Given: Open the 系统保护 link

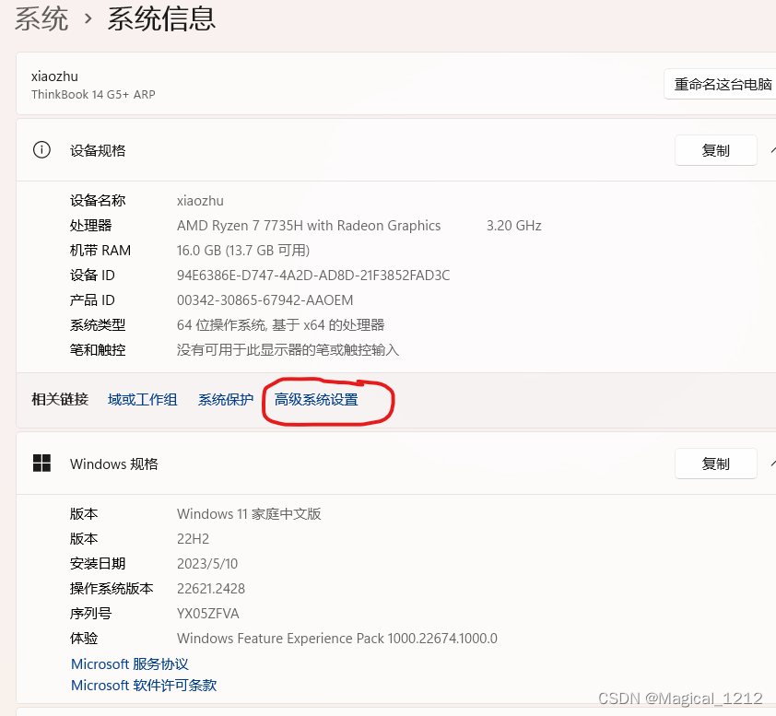Looking at the screenshot, I should 225,400.
